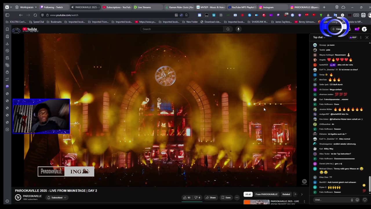This screenshot has width=371, height=209.
Task: Open the PAROOKAVILLE 2025 recommended video thumbnail
Action: coord(256,202)
